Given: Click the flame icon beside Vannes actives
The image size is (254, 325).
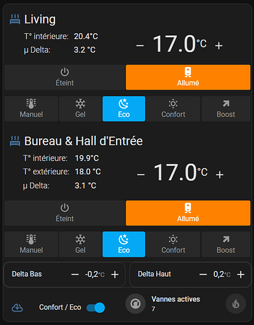Looking at the screenshot, I should coord(236,304).
